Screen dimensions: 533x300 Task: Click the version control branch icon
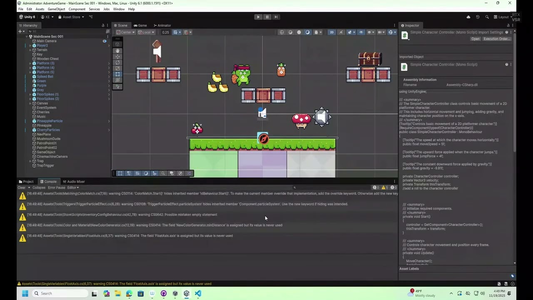[91, 17]
